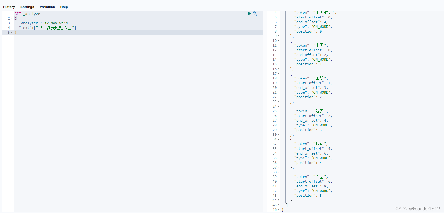Select the token "翱翔" line in the response

(x=311, y=144)
